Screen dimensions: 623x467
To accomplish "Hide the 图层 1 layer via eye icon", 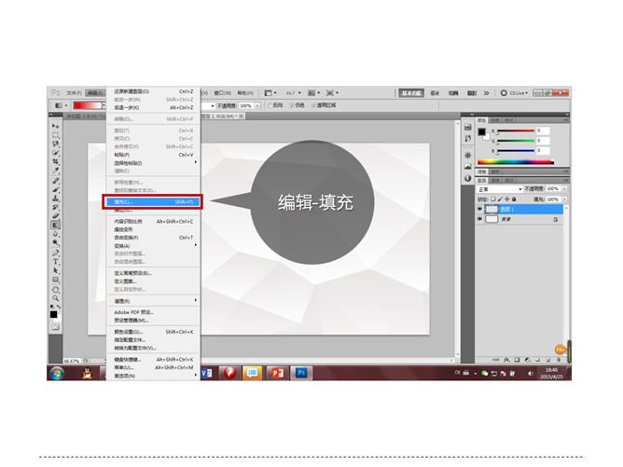I will 480,210.
